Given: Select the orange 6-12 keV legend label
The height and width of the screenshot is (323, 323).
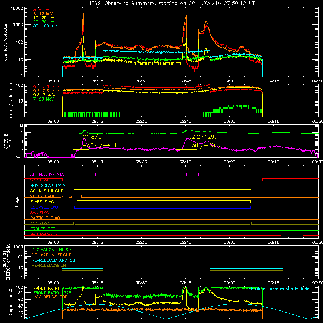Looking at the screenshot, I should point(43,14).
